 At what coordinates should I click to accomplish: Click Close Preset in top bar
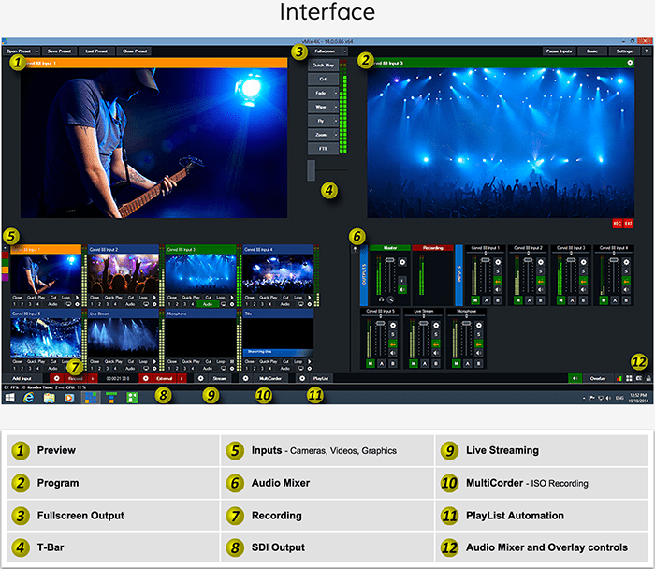coord(135,51)
